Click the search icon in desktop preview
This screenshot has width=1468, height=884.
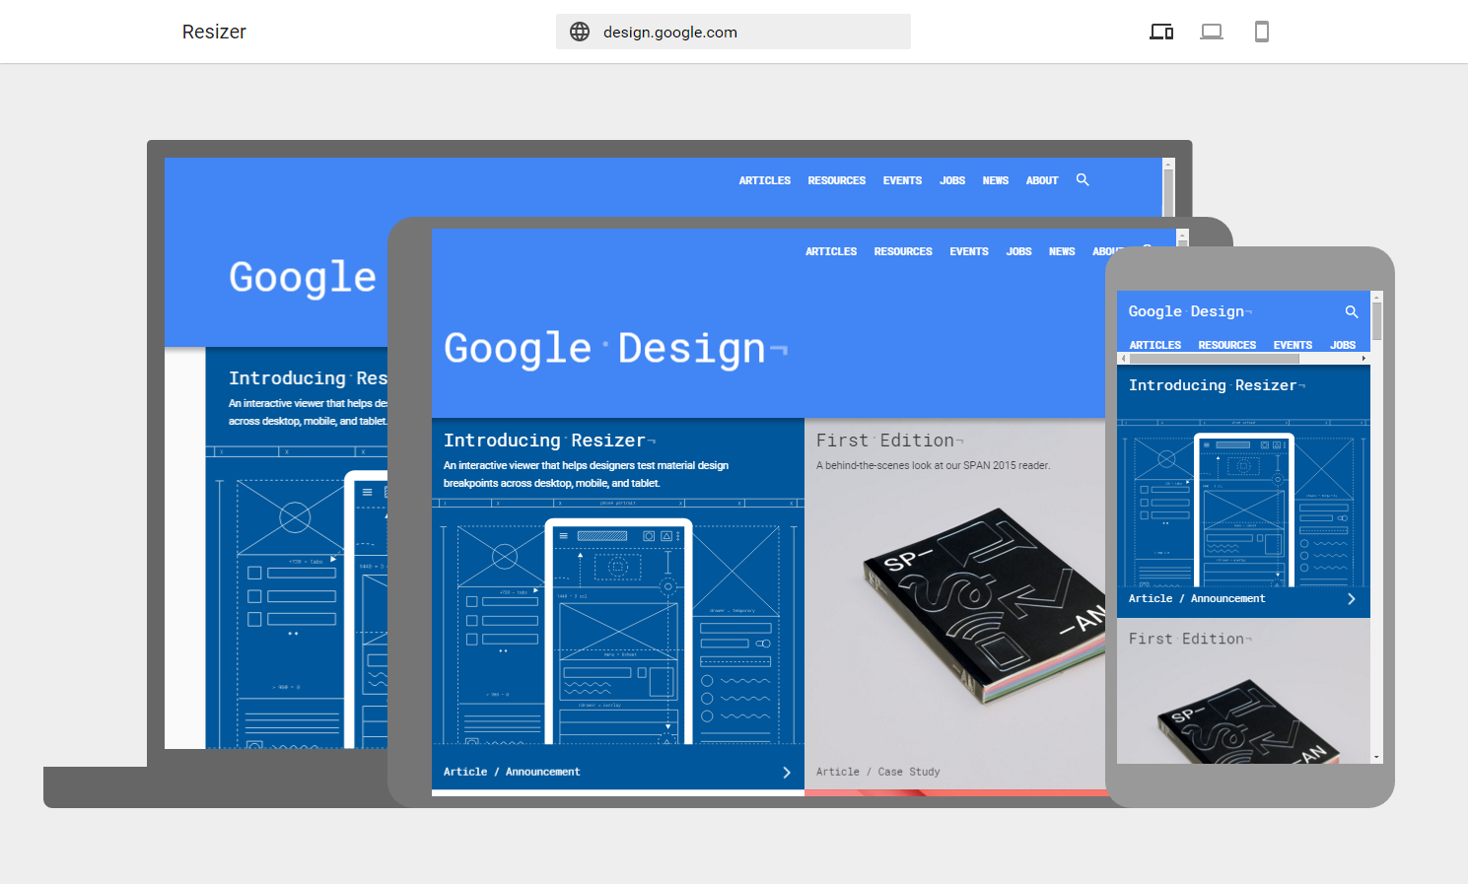point(1083,179)
